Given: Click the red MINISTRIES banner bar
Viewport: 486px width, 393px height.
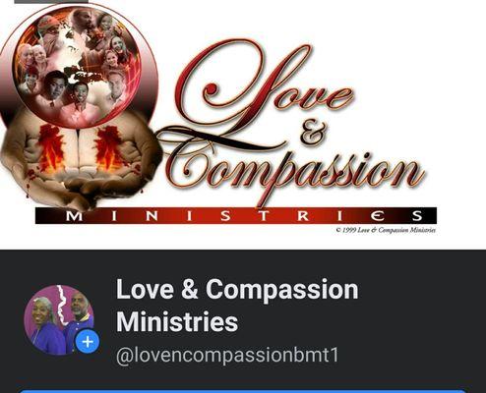Looking at the screenshot, I should coord(236,215).
